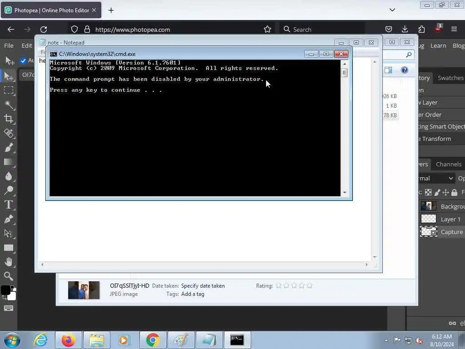
Task: Click the black foreground color swatch
Action: (x=5, y=290)
